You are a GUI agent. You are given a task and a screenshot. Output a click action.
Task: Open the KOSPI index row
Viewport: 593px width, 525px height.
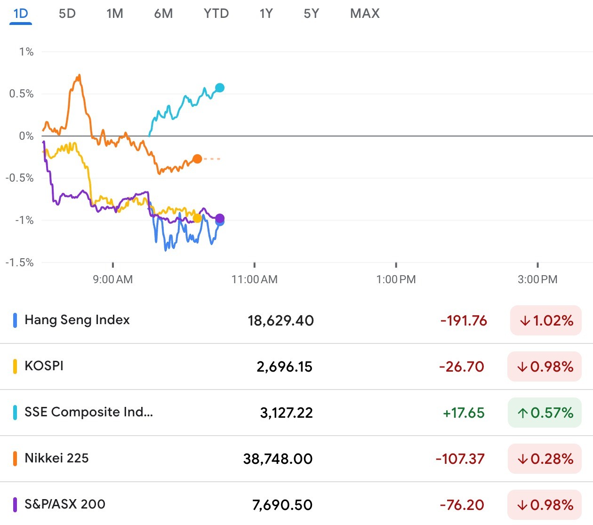pyautogui.click(x=296, y=366)
